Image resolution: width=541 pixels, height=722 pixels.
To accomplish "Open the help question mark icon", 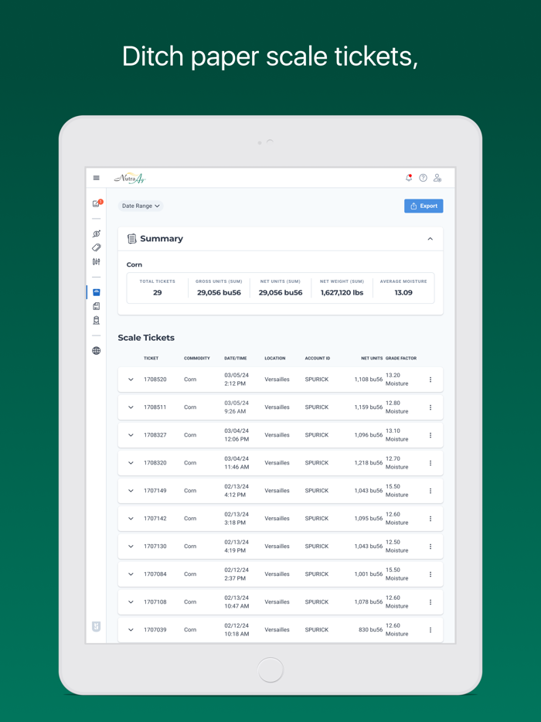I will (x=423, y=178).
